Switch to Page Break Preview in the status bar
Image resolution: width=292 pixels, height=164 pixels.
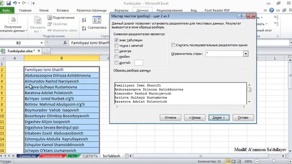click(239, 161)
